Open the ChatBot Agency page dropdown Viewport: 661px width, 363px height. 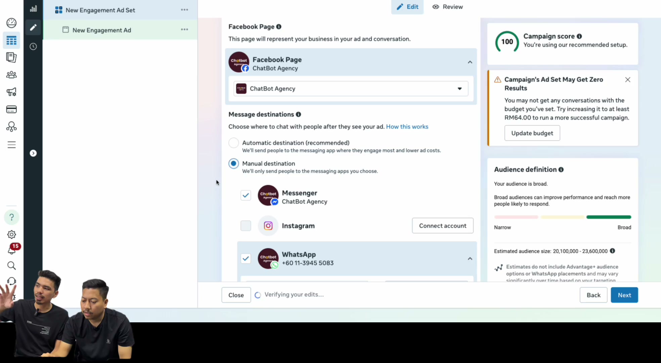tap(351, 89)
